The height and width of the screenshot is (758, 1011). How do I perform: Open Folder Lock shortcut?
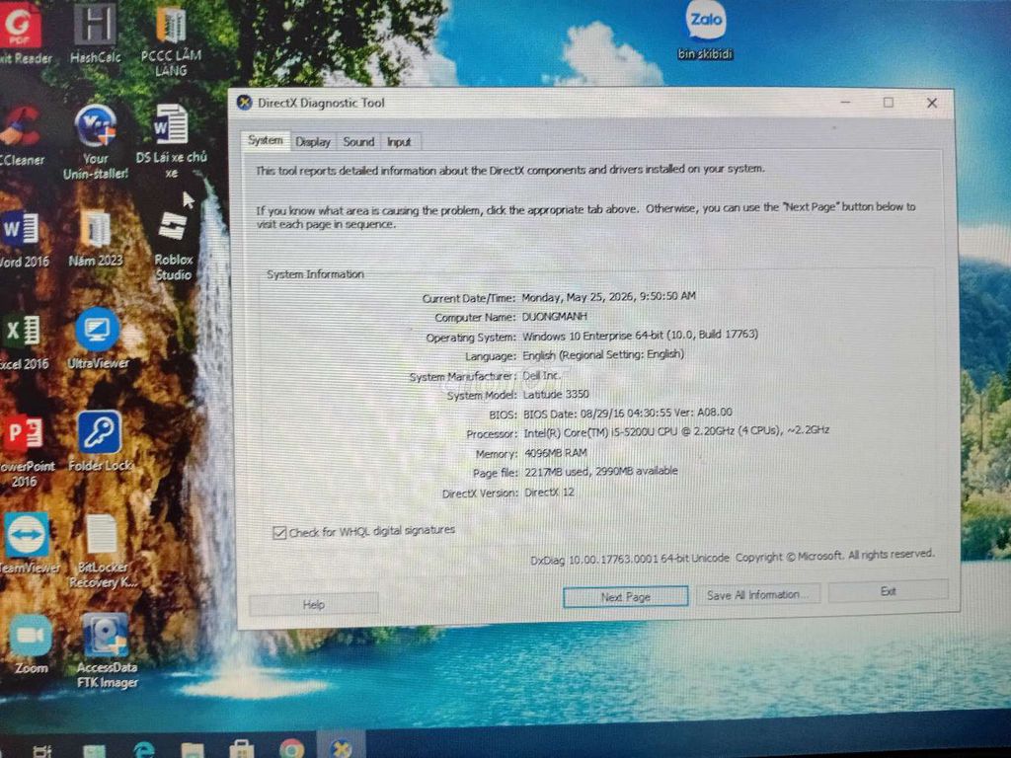[100, 441]
